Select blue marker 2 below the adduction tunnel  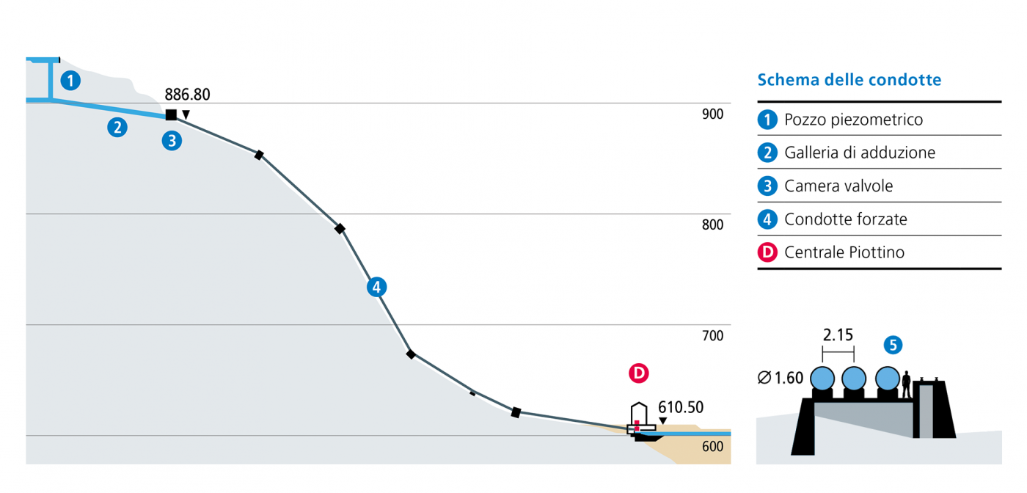117,127
